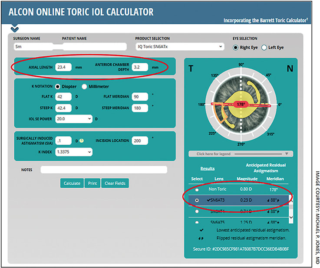The image size is (320, 268).
Task: Click the Flat Meridian field
Action: coord(140,97)
